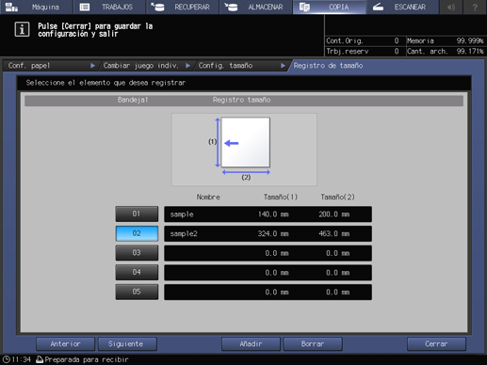The height and width of the screenshot is (365, 487).
Task: Open the ESCANEAR tab
Action: [x=402, y=7]
